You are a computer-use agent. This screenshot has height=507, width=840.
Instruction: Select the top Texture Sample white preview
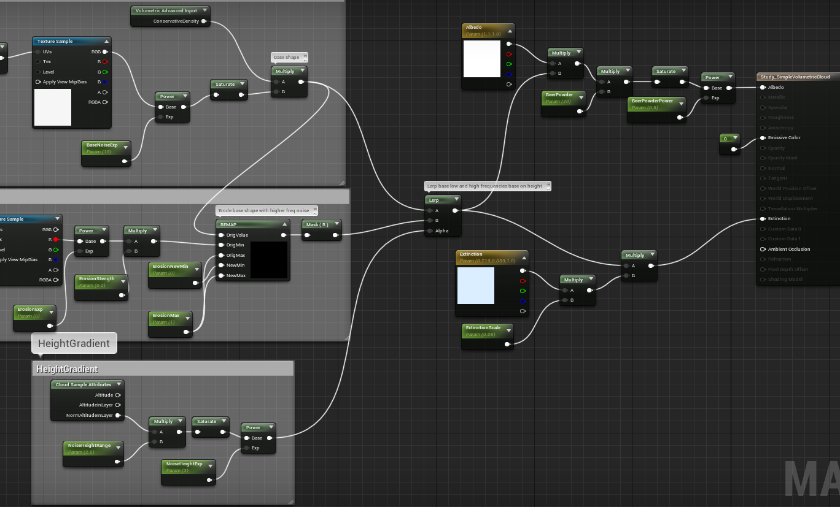[x=53, y=107]
